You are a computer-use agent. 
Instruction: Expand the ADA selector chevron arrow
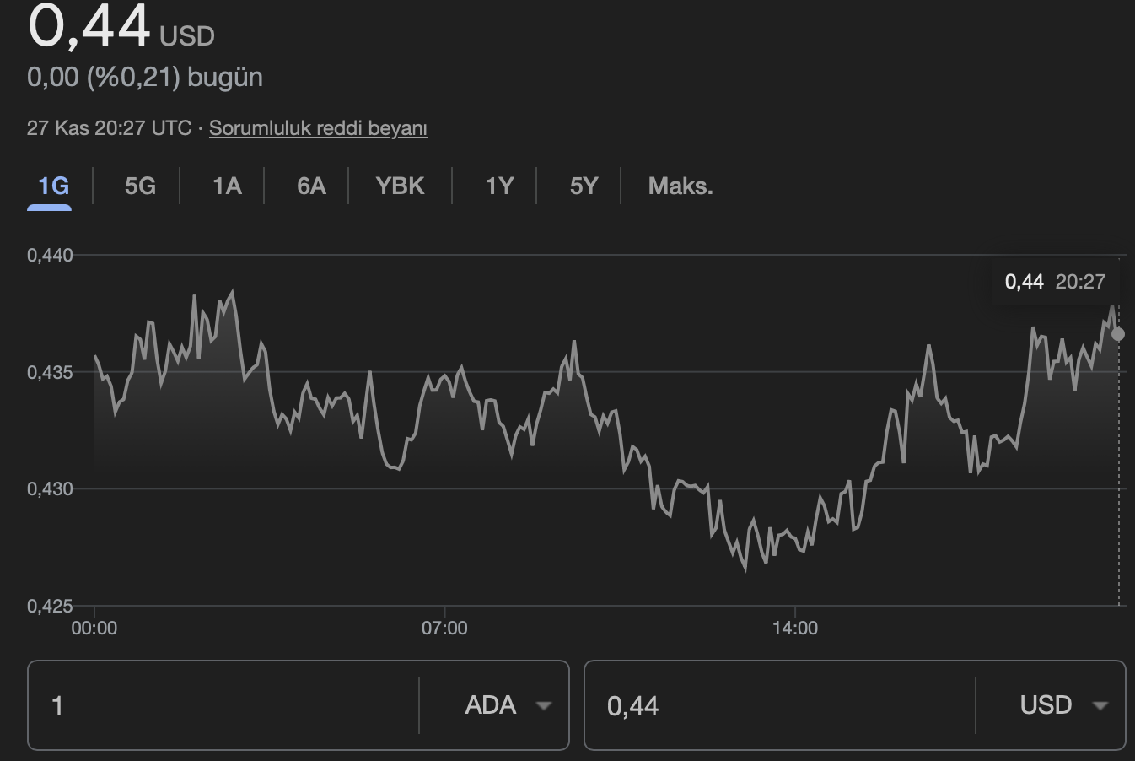(x=543, y=705)
